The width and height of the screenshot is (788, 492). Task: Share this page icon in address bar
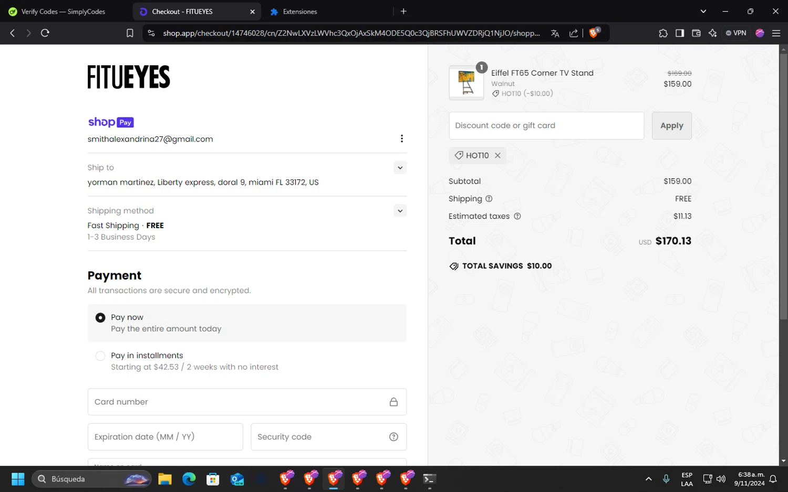point(574,33)
